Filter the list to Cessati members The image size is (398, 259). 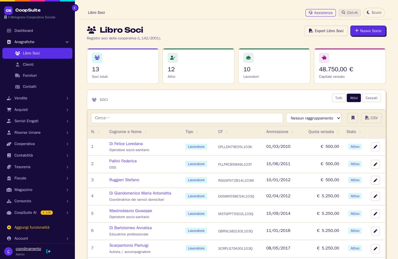[371, 98]
